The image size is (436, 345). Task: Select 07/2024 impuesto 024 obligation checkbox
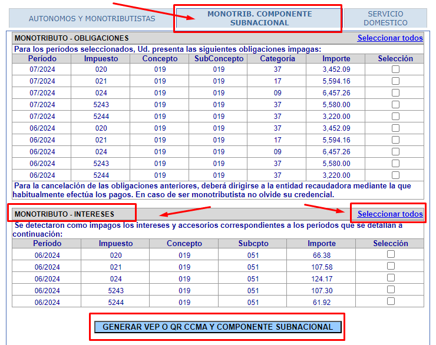tap(395, 93)
